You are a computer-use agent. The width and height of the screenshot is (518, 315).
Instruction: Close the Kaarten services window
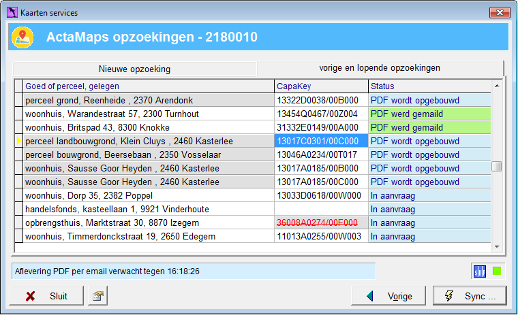coord(500,12)
